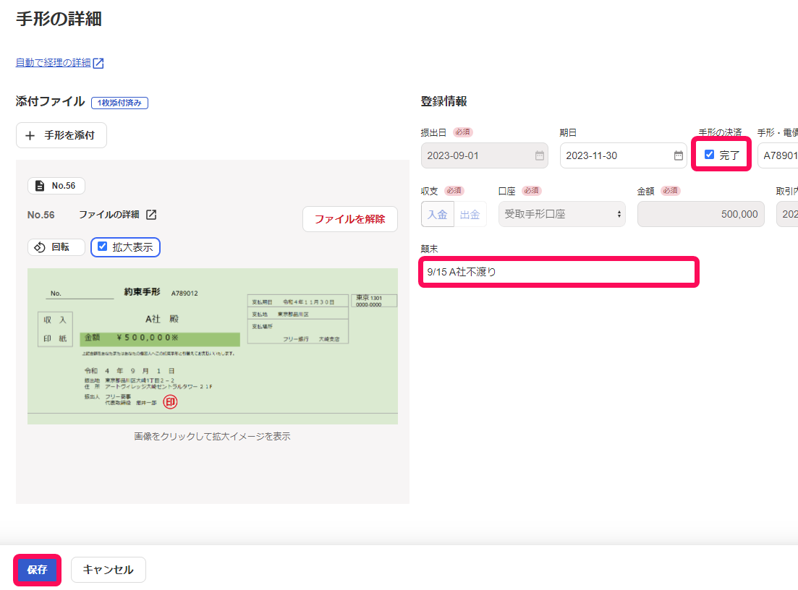Select 出金 toggle option
This screenshot has width=798, height=590.
click(470, 214)
